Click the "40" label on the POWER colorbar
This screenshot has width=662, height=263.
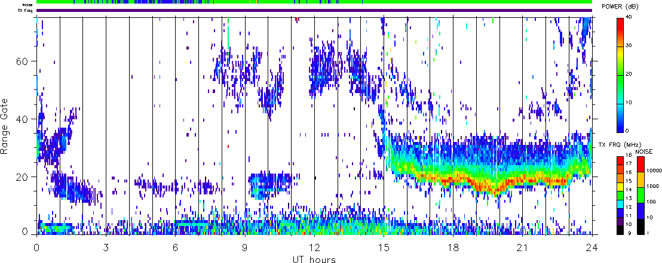click(628, 17)
